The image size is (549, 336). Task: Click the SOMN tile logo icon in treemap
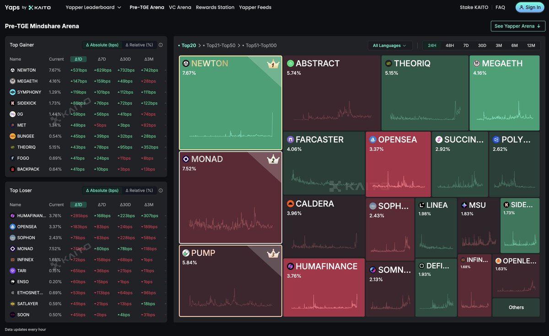pyautogui.click(x=373, y=270)
